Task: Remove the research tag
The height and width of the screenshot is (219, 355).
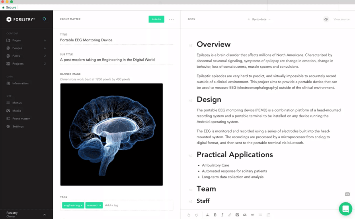Action: click(100, 205)
